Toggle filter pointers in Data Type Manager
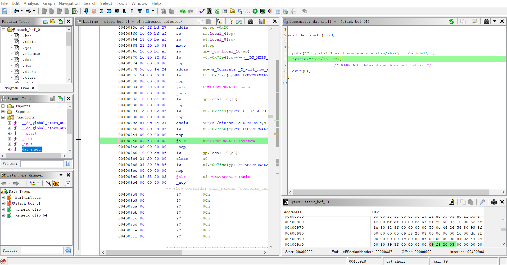The image size is (507, 265). click(x=56, y=183)
